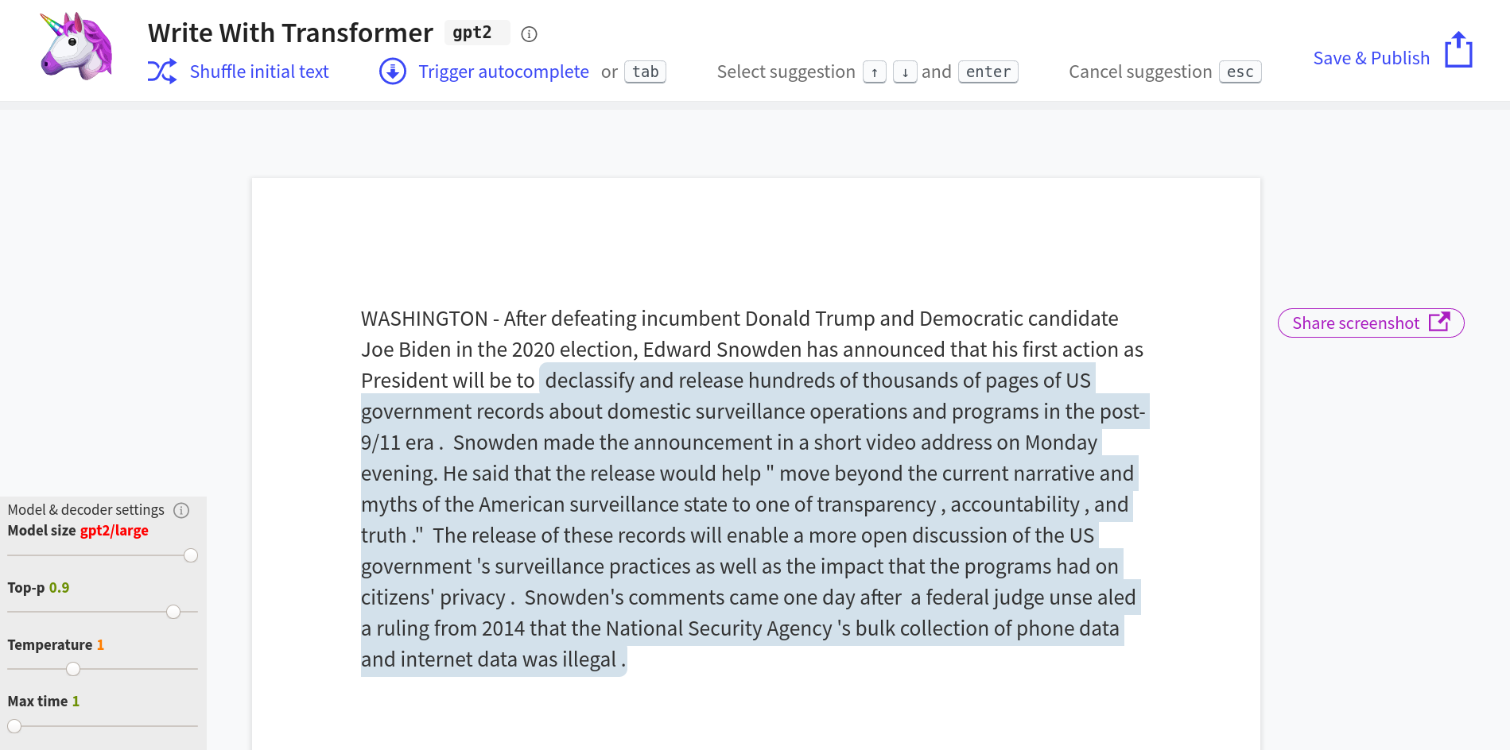Adjust the Temperature slider handle

(73, 669)
